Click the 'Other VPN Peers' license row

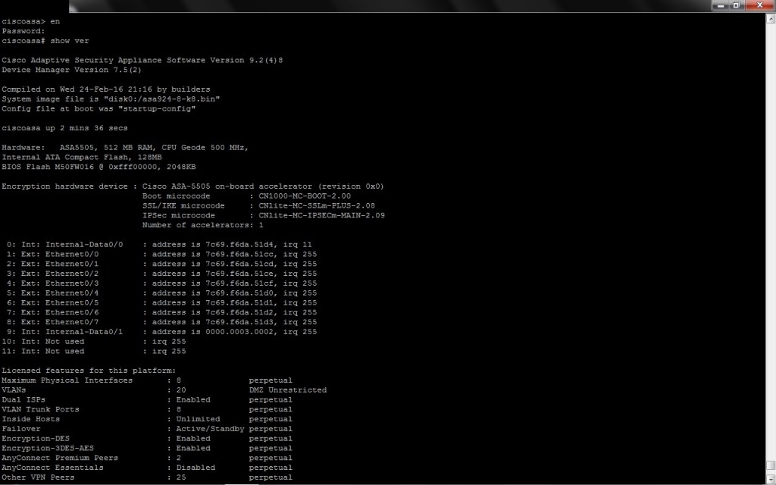[x=147, y=477]
